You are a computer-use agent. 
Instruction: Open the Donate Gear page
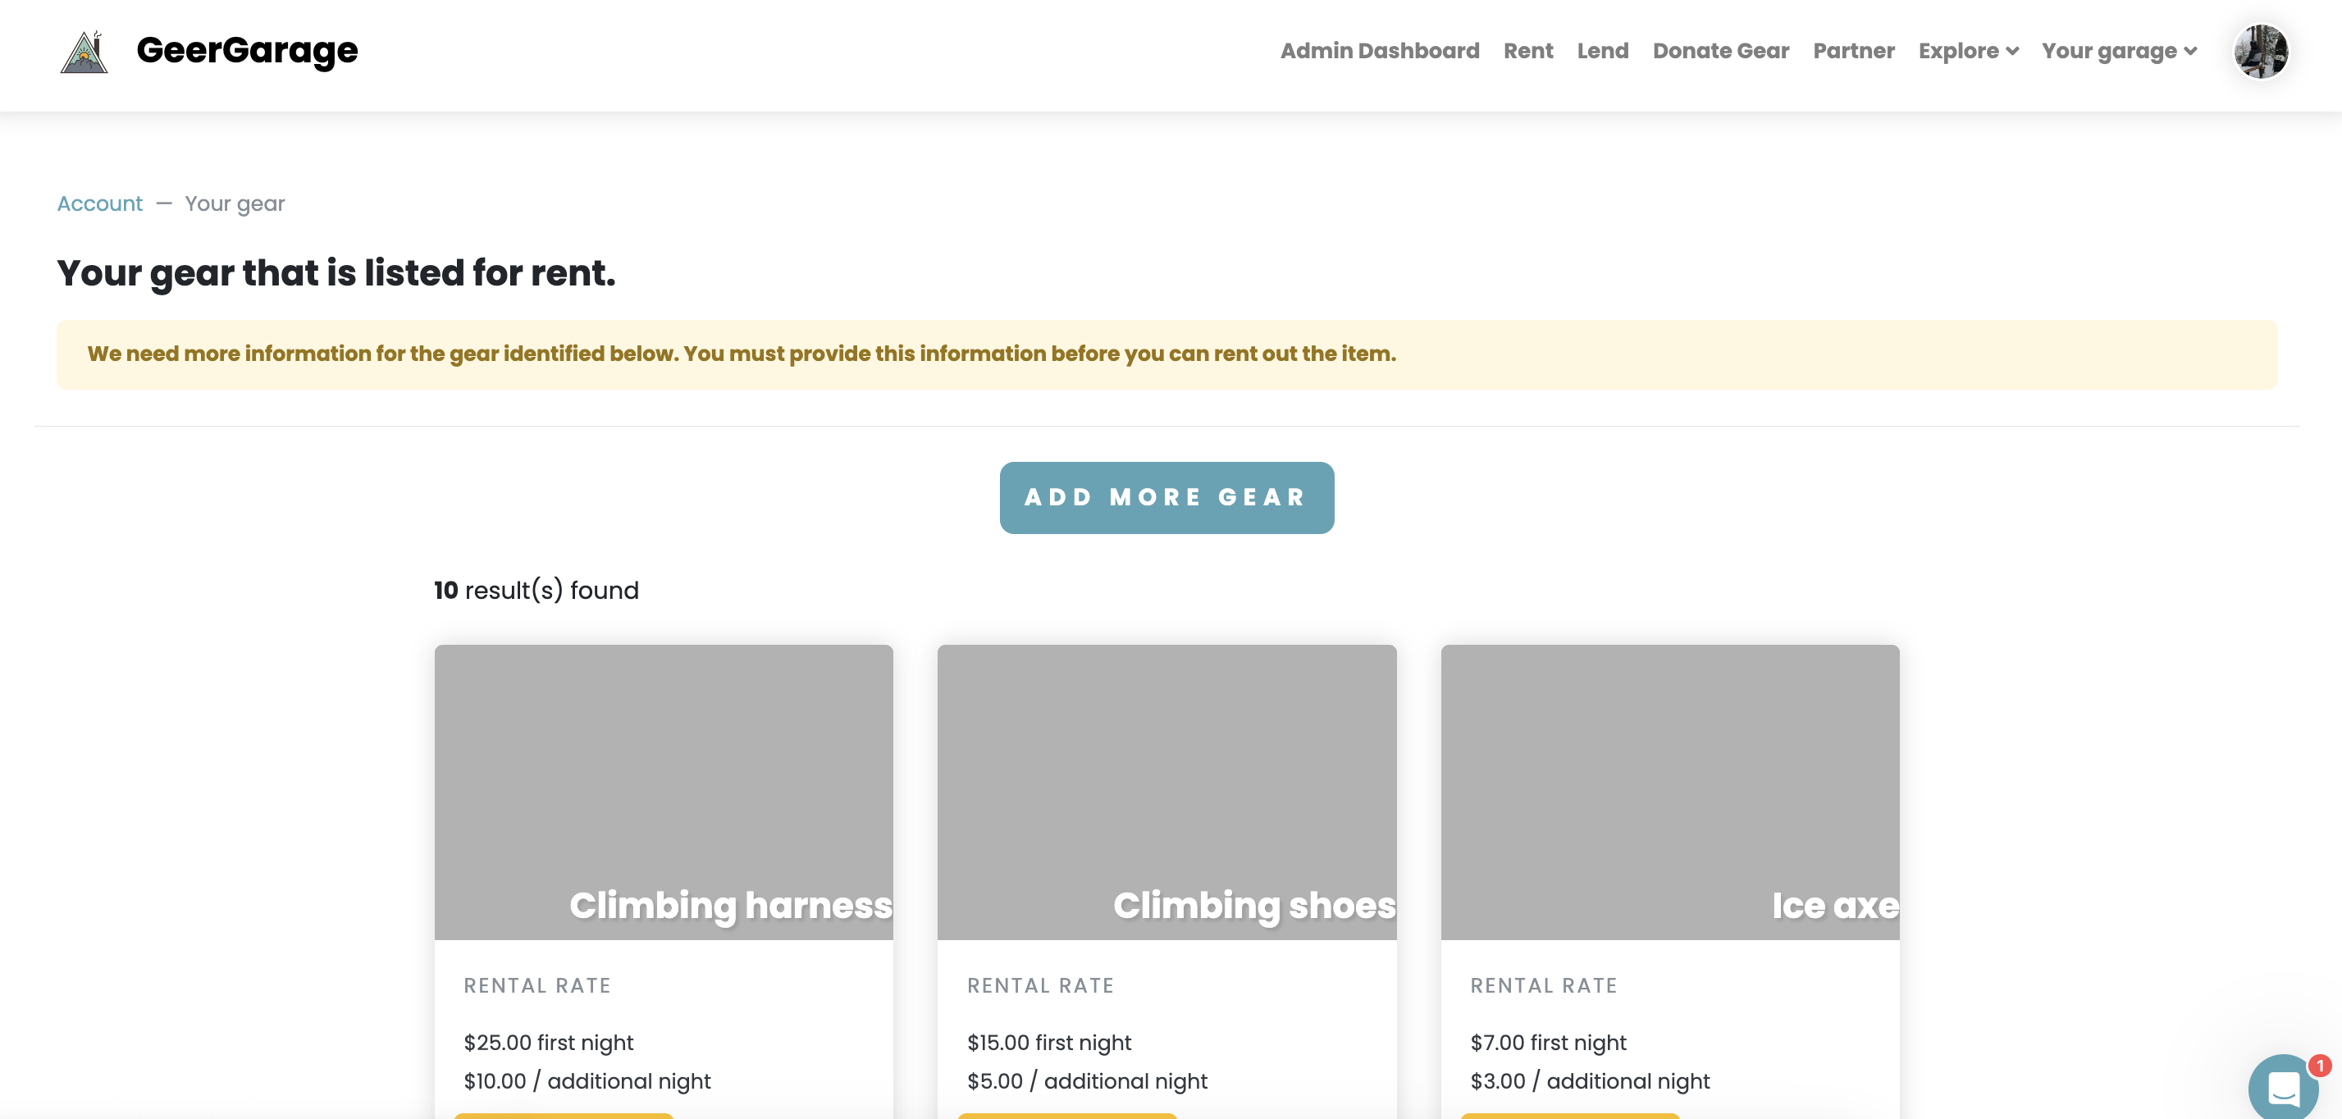click(x=1721, y=51)
